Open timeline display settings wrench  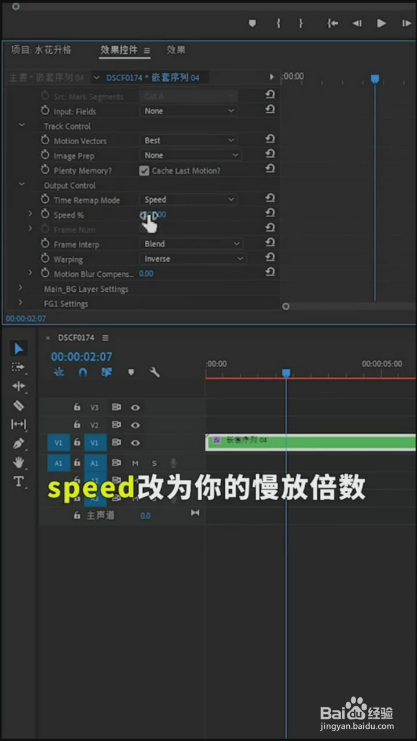(x=154, y=372)
